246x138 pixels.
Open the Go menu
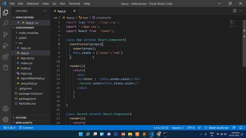coord(54,3)
